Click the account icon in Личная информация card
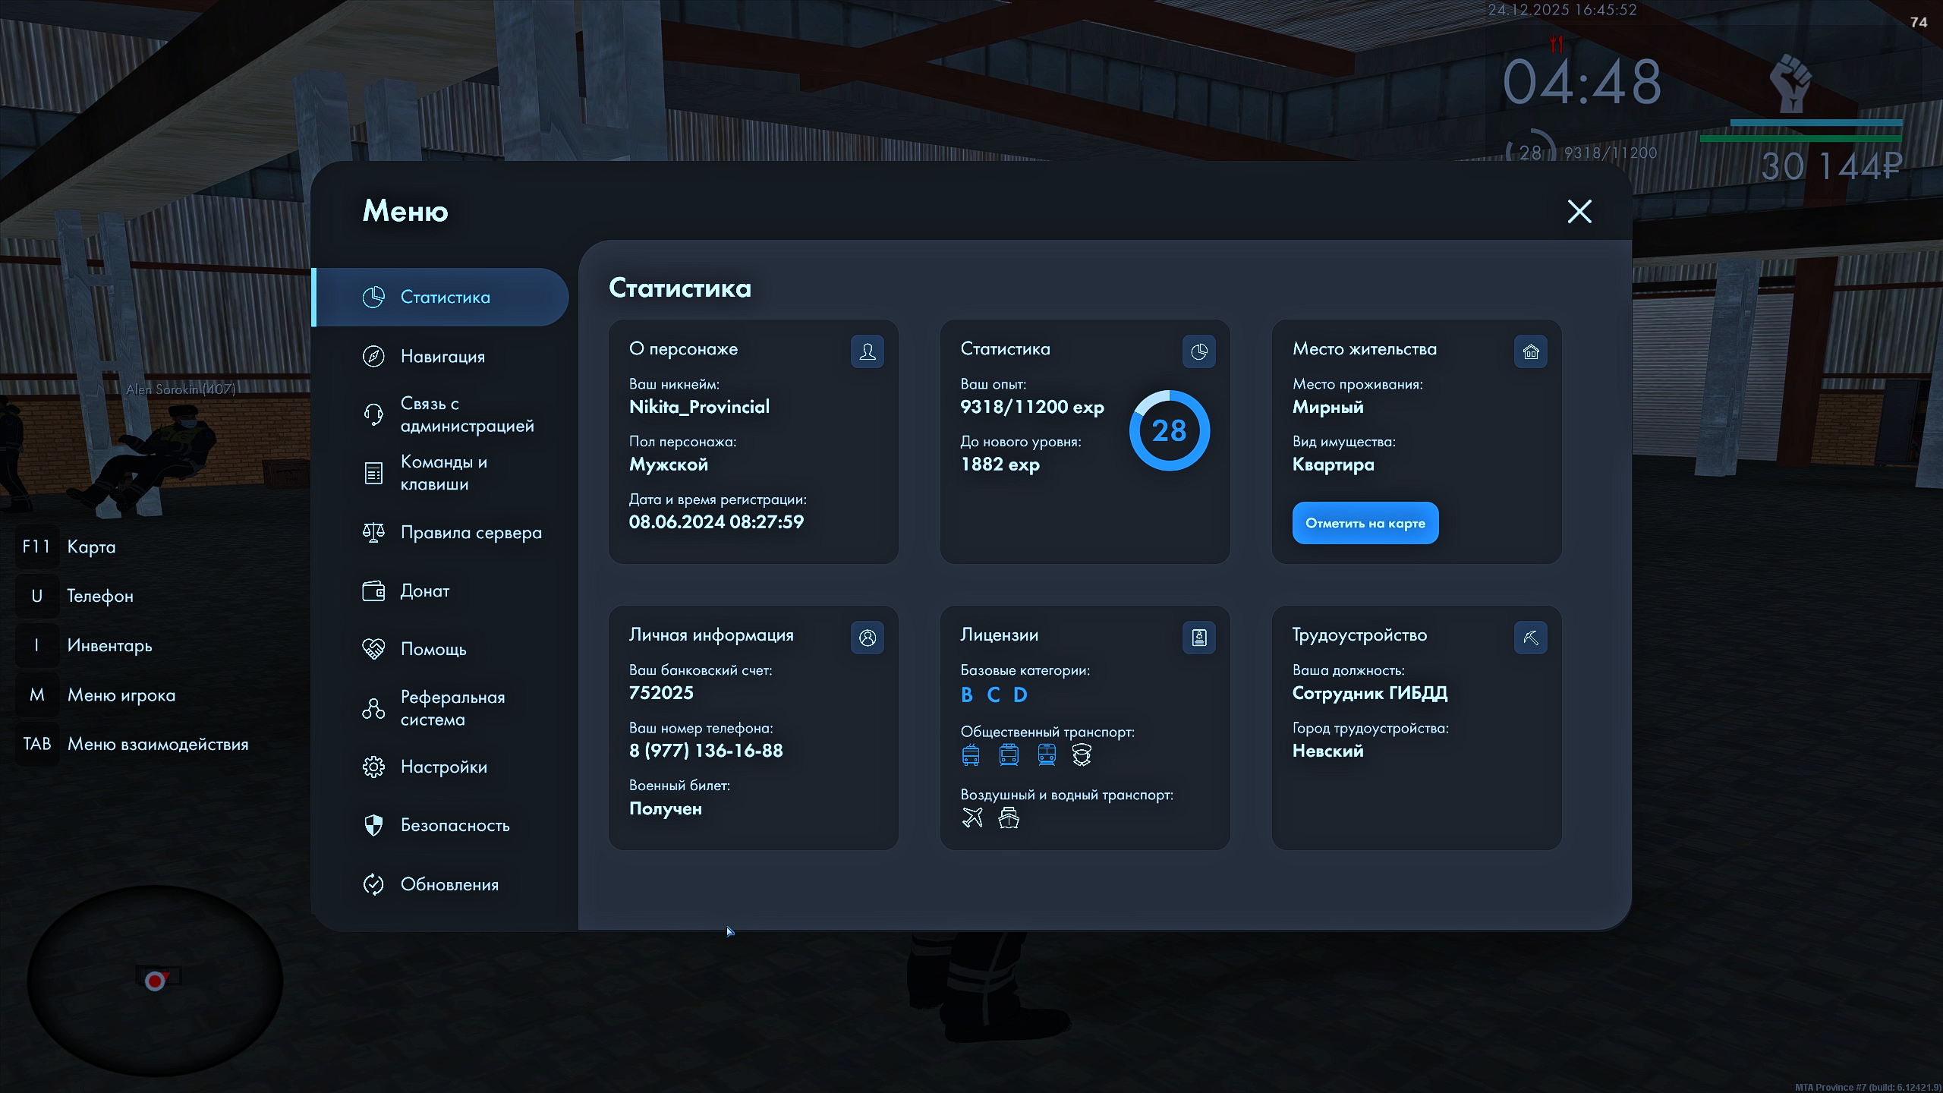Viewport: 1943px width, 1093px height. pyautogui.click(x=867, y=638)
